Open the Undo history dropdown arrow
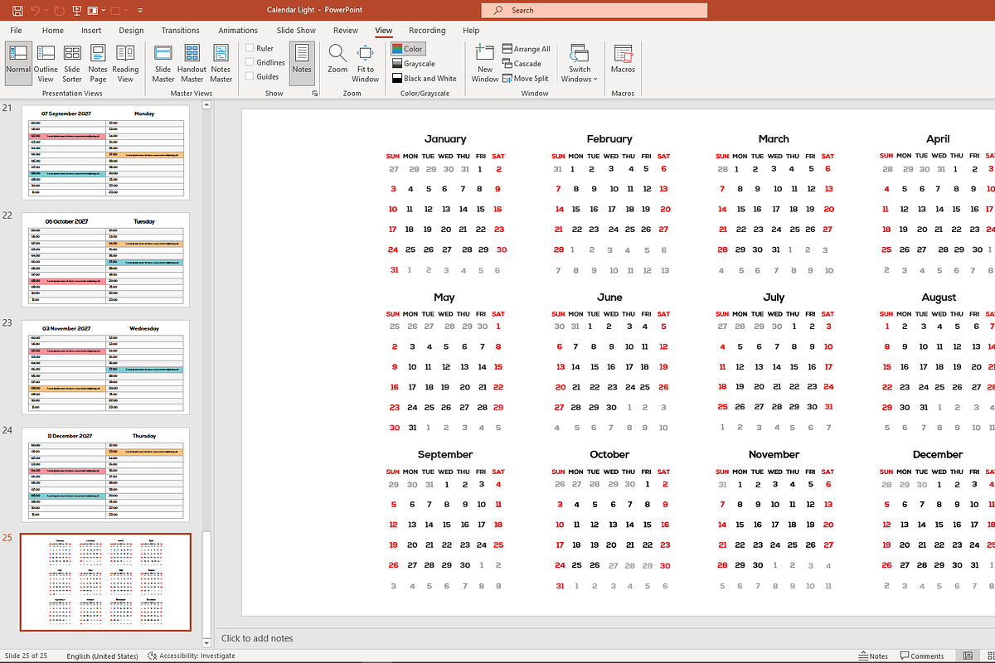 [x=47, y=11]
